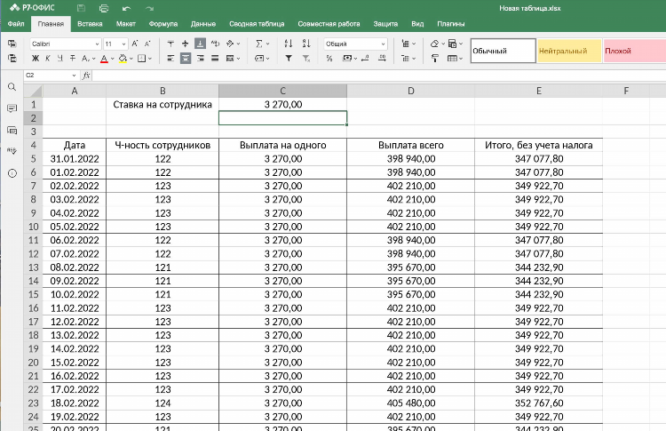Click the Name Box showing C2
The image size is (666, 431).
pos(51,76)
